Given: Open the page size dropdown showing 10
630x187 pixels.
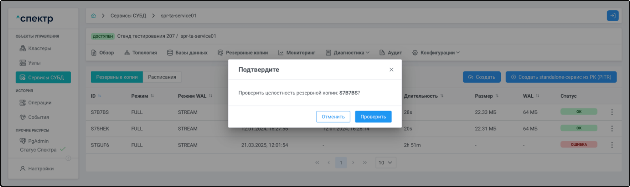Looking at the screenshot, I should point(385,163).
